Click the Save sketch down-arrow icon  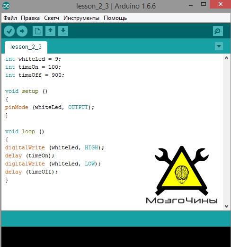coord(63,31)
